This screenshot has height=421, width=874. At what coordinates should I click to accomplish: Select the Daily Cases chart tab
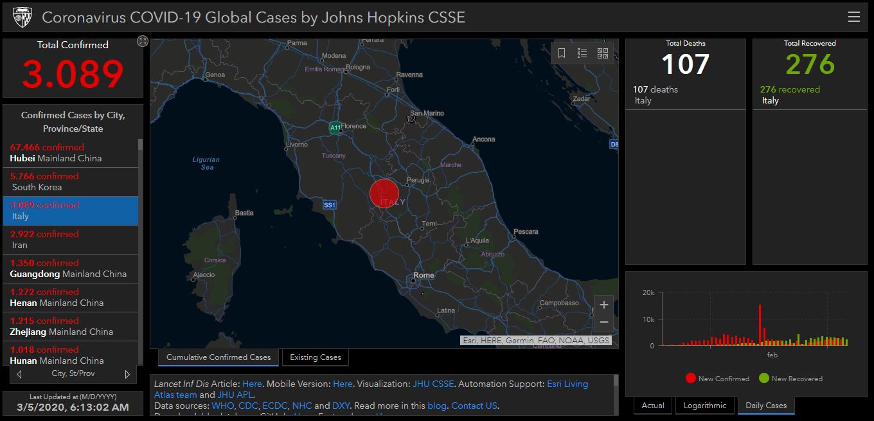pyautogui.click(x=766, y=406)
